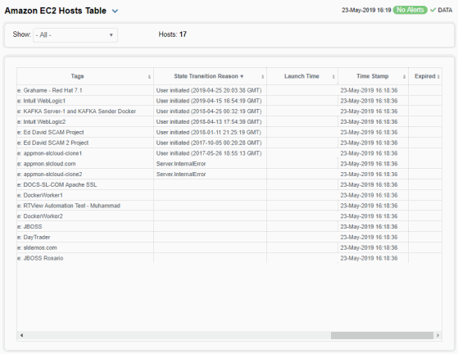The height and width of the screenshot is (354, 458).
Task: Open the Amazon EC2 Hosts Table title dropdown
Action: coord(115,11)
